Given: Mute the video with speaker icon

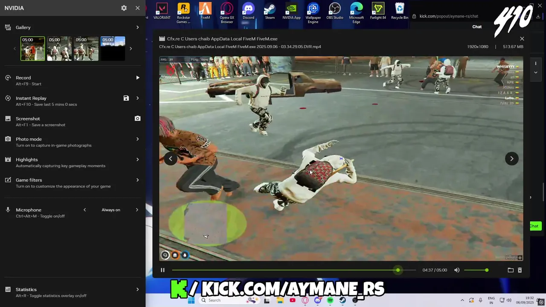Looking at the screenshot, I should 457,270.
